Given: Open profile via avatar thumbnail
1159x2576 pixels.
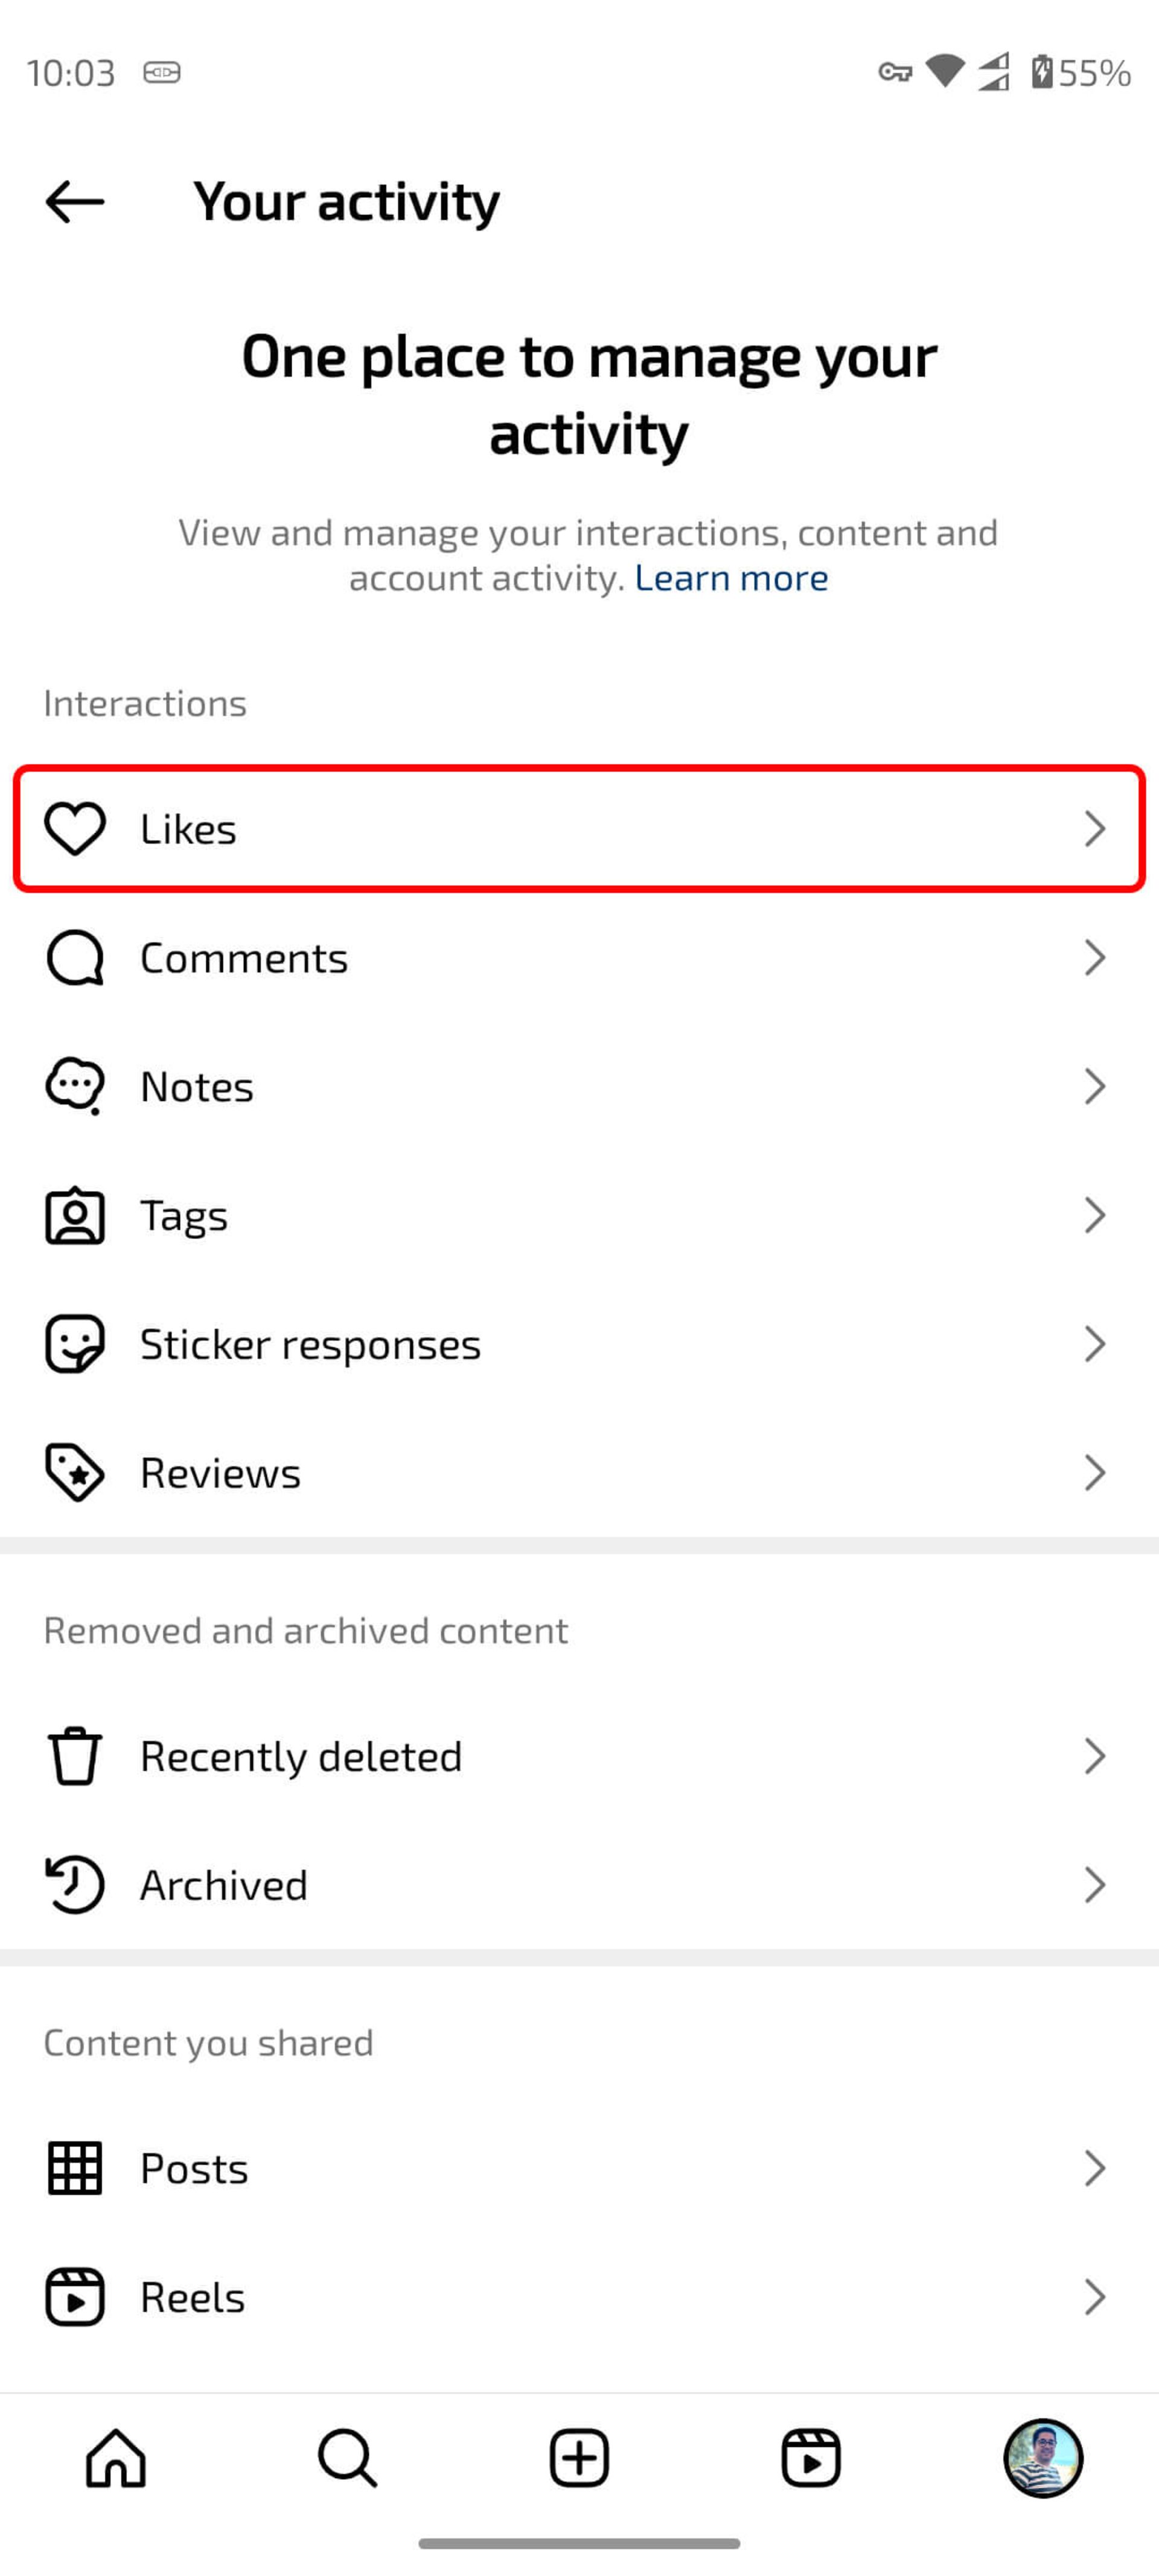Looking at the screenshot, I should [1043, 2458].
